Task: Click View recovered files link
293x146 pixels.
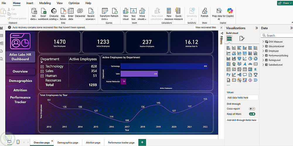Action: pyautogui.click(x=206, y=27)
